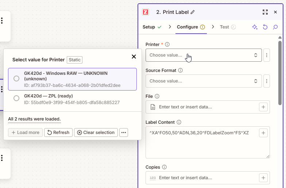The height and width of the screenshot is (188, 286).
Task: Click the Refresh button
Action: tap(58, 133)
